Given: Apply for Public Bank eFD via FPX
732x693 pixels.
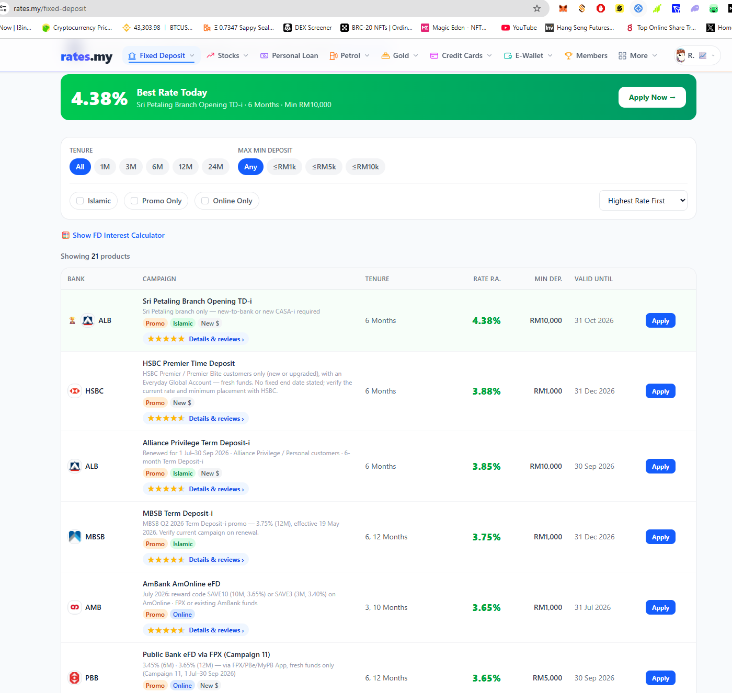Looking at the screenshot, I should click(660, 678).
